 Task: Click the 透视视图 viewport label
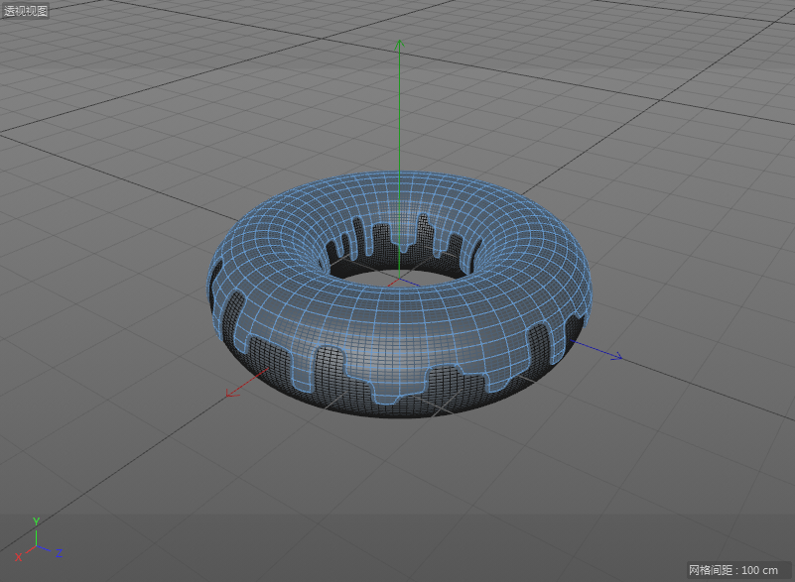[x=26, y=11]
